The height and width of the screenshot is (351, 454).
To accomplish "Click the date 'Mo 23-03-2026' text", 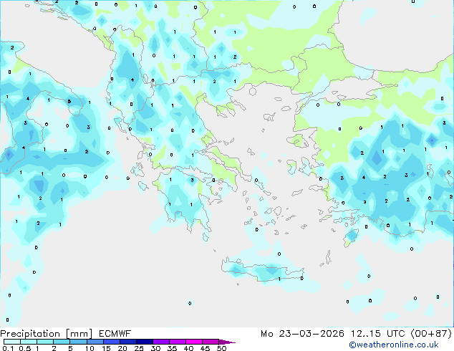I will click(302, 334).
